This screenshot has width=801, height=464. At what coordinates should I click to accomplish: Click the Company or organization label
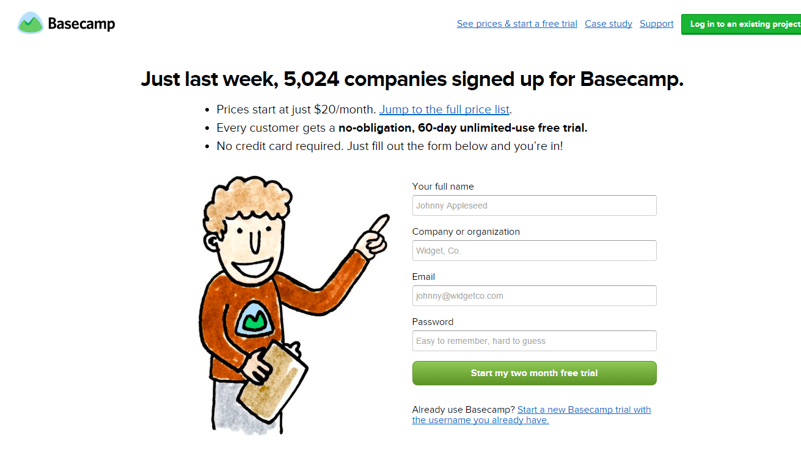[x=466, y=232]
